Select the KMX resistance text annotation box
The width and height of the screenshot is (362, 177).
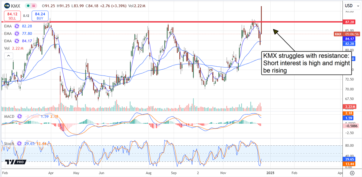click(x=306, y=63)
